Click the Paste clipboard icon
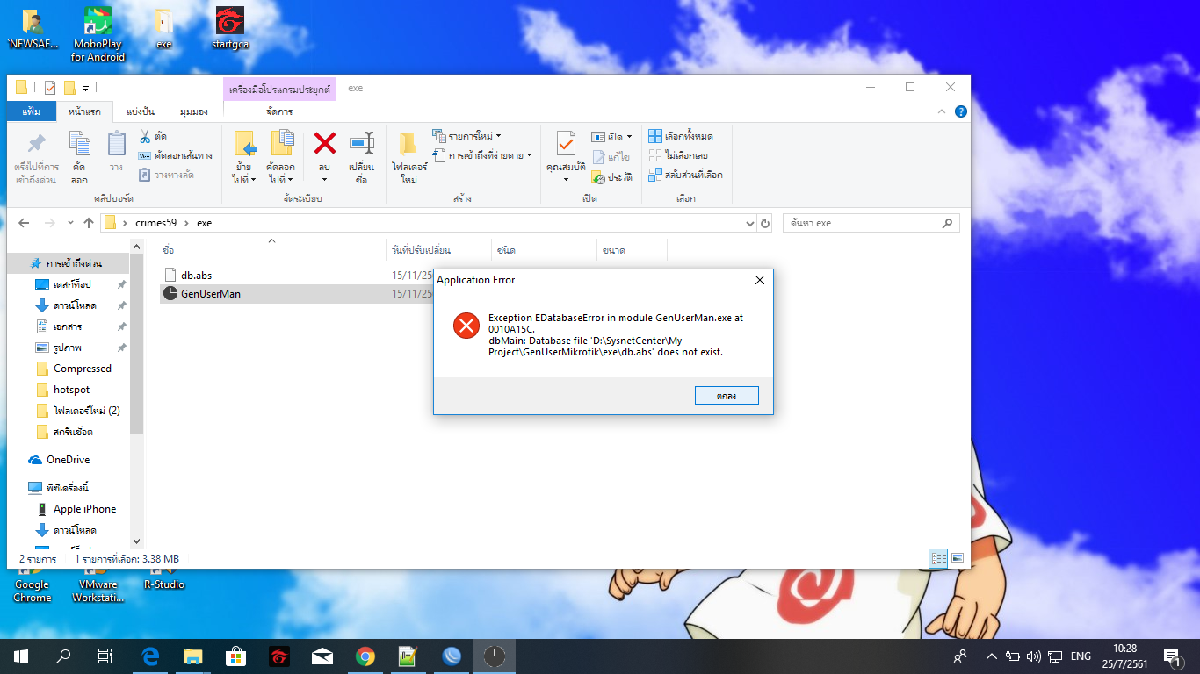The width and height of the screenshot is (1200, 674). point(116,145)
